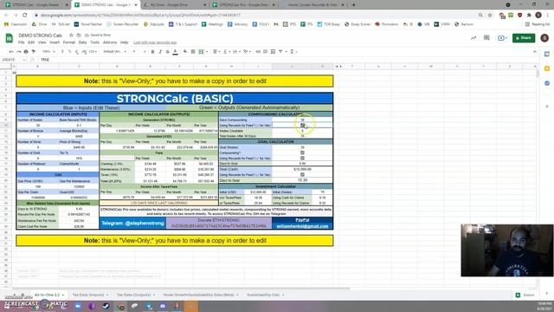554x312 pixels.
Task: Open the Insert menu
Action: (55, 42)
